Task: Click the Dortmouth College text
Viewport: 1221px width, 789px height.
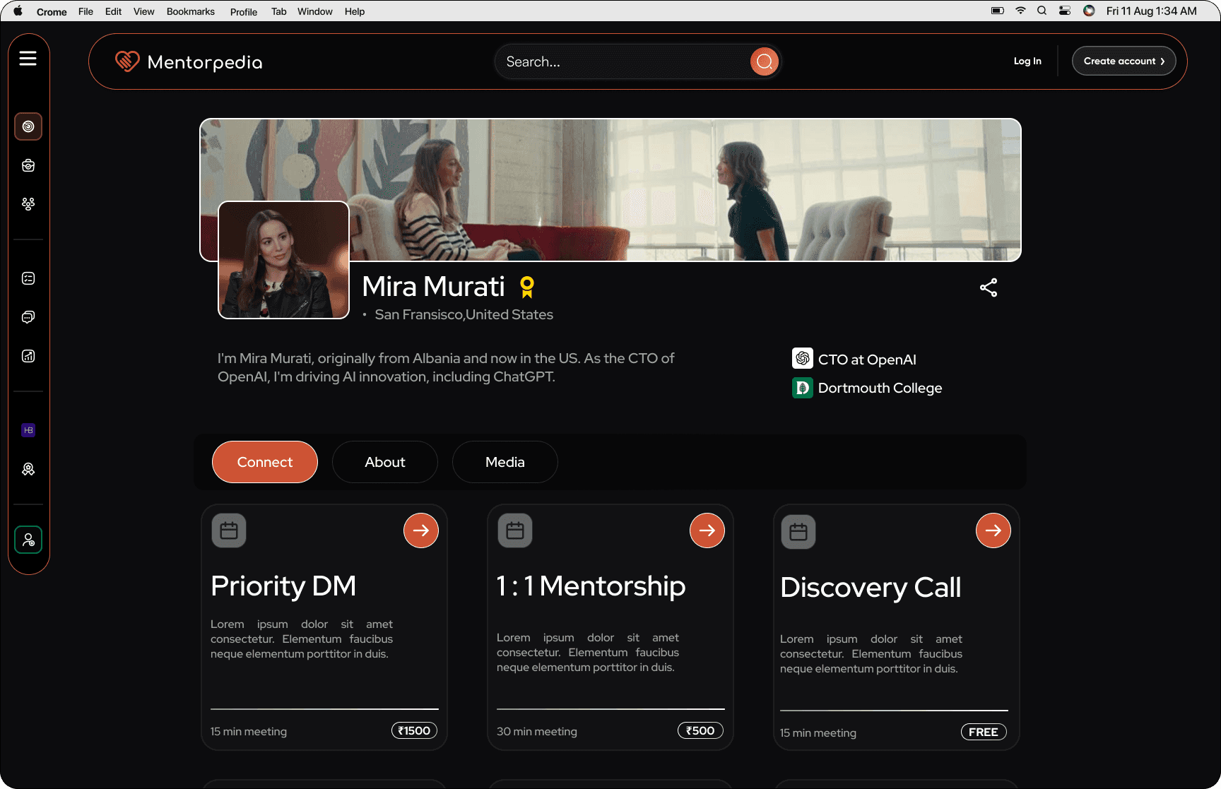Action: 880,388
